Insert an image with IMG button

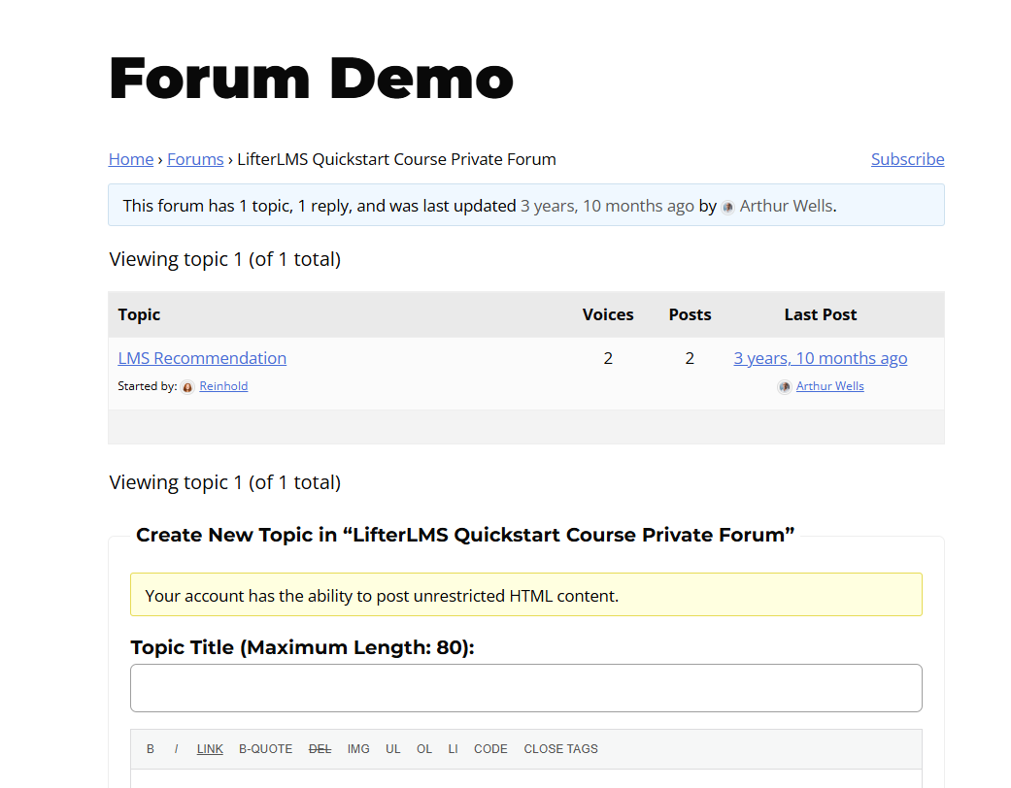pos(358,749)
